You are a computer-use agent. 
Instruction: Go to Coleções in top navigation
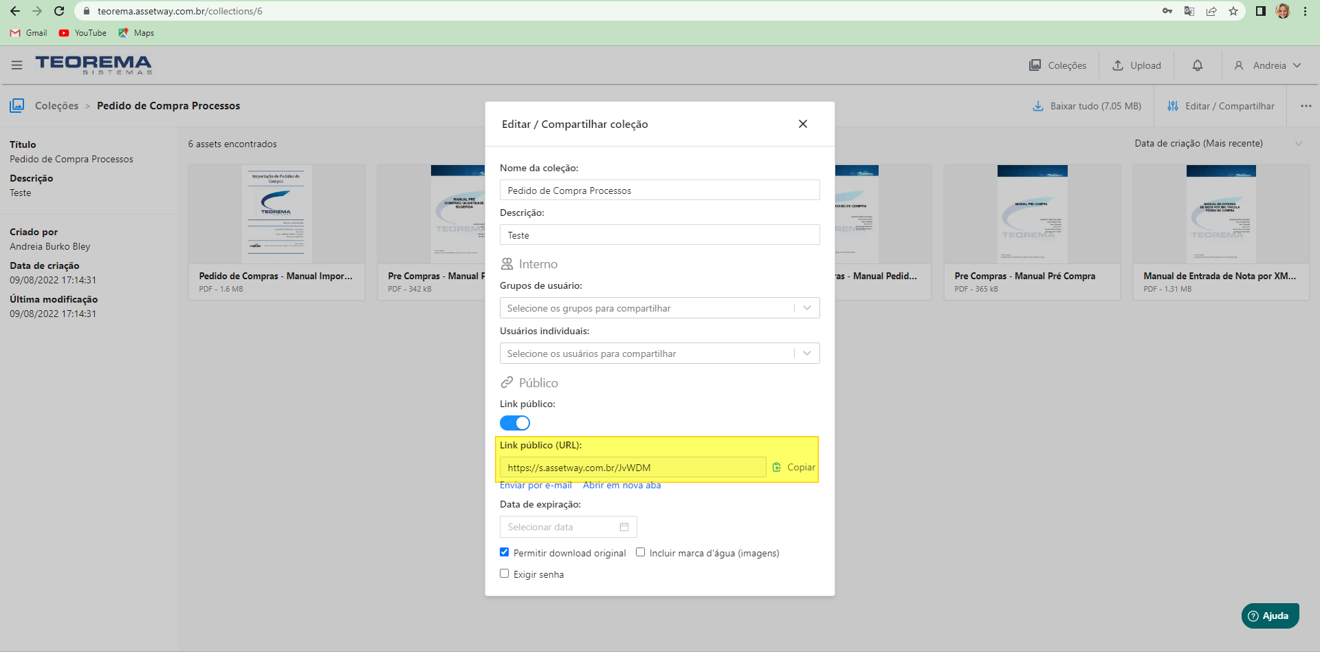pos(1057,65)
